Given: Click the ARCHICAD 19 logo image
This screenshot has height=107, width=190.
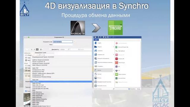Looking at the screenshot, I should (78, 28).
